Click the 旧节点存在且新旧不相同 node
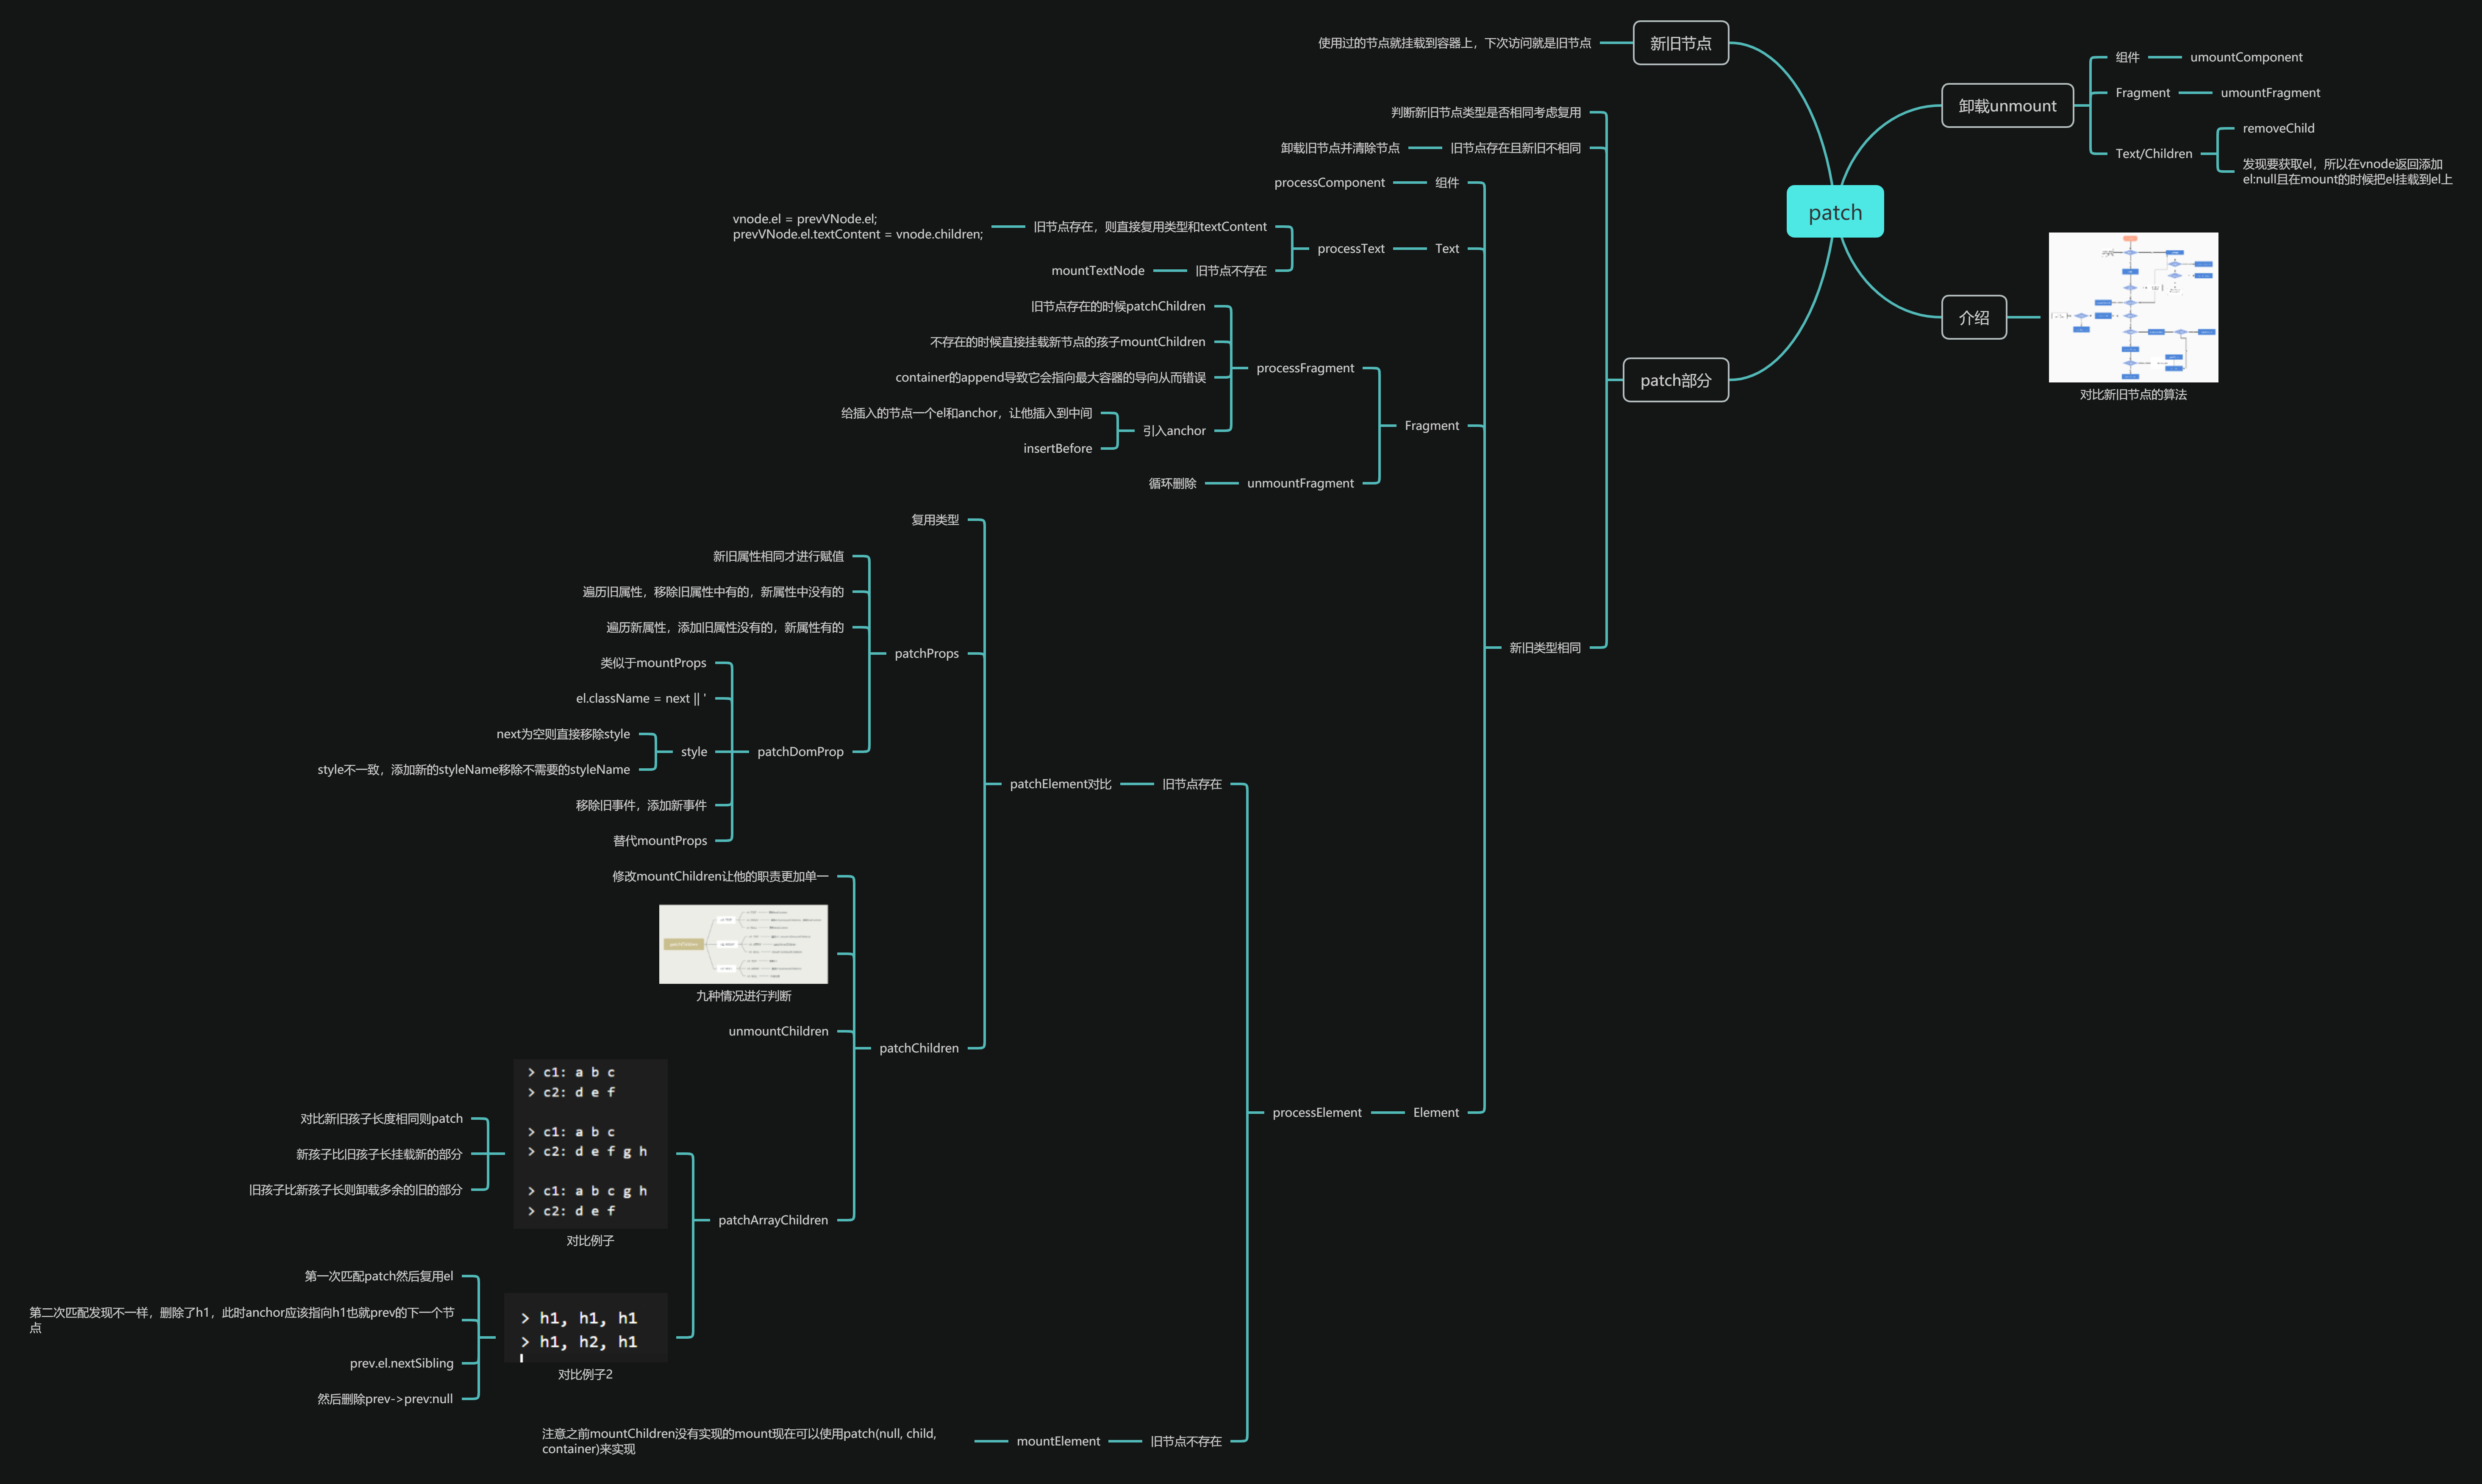The width and height of the screenshot is (2482, 1484). (x=1516, y=148)
